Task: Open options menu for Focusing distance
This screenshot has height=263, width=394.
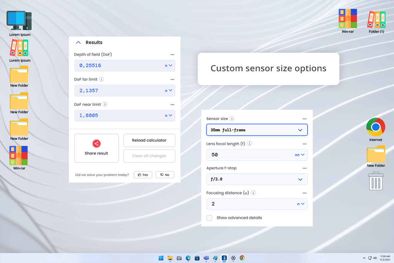Action: pyautogui.click(x=305, y=193)
